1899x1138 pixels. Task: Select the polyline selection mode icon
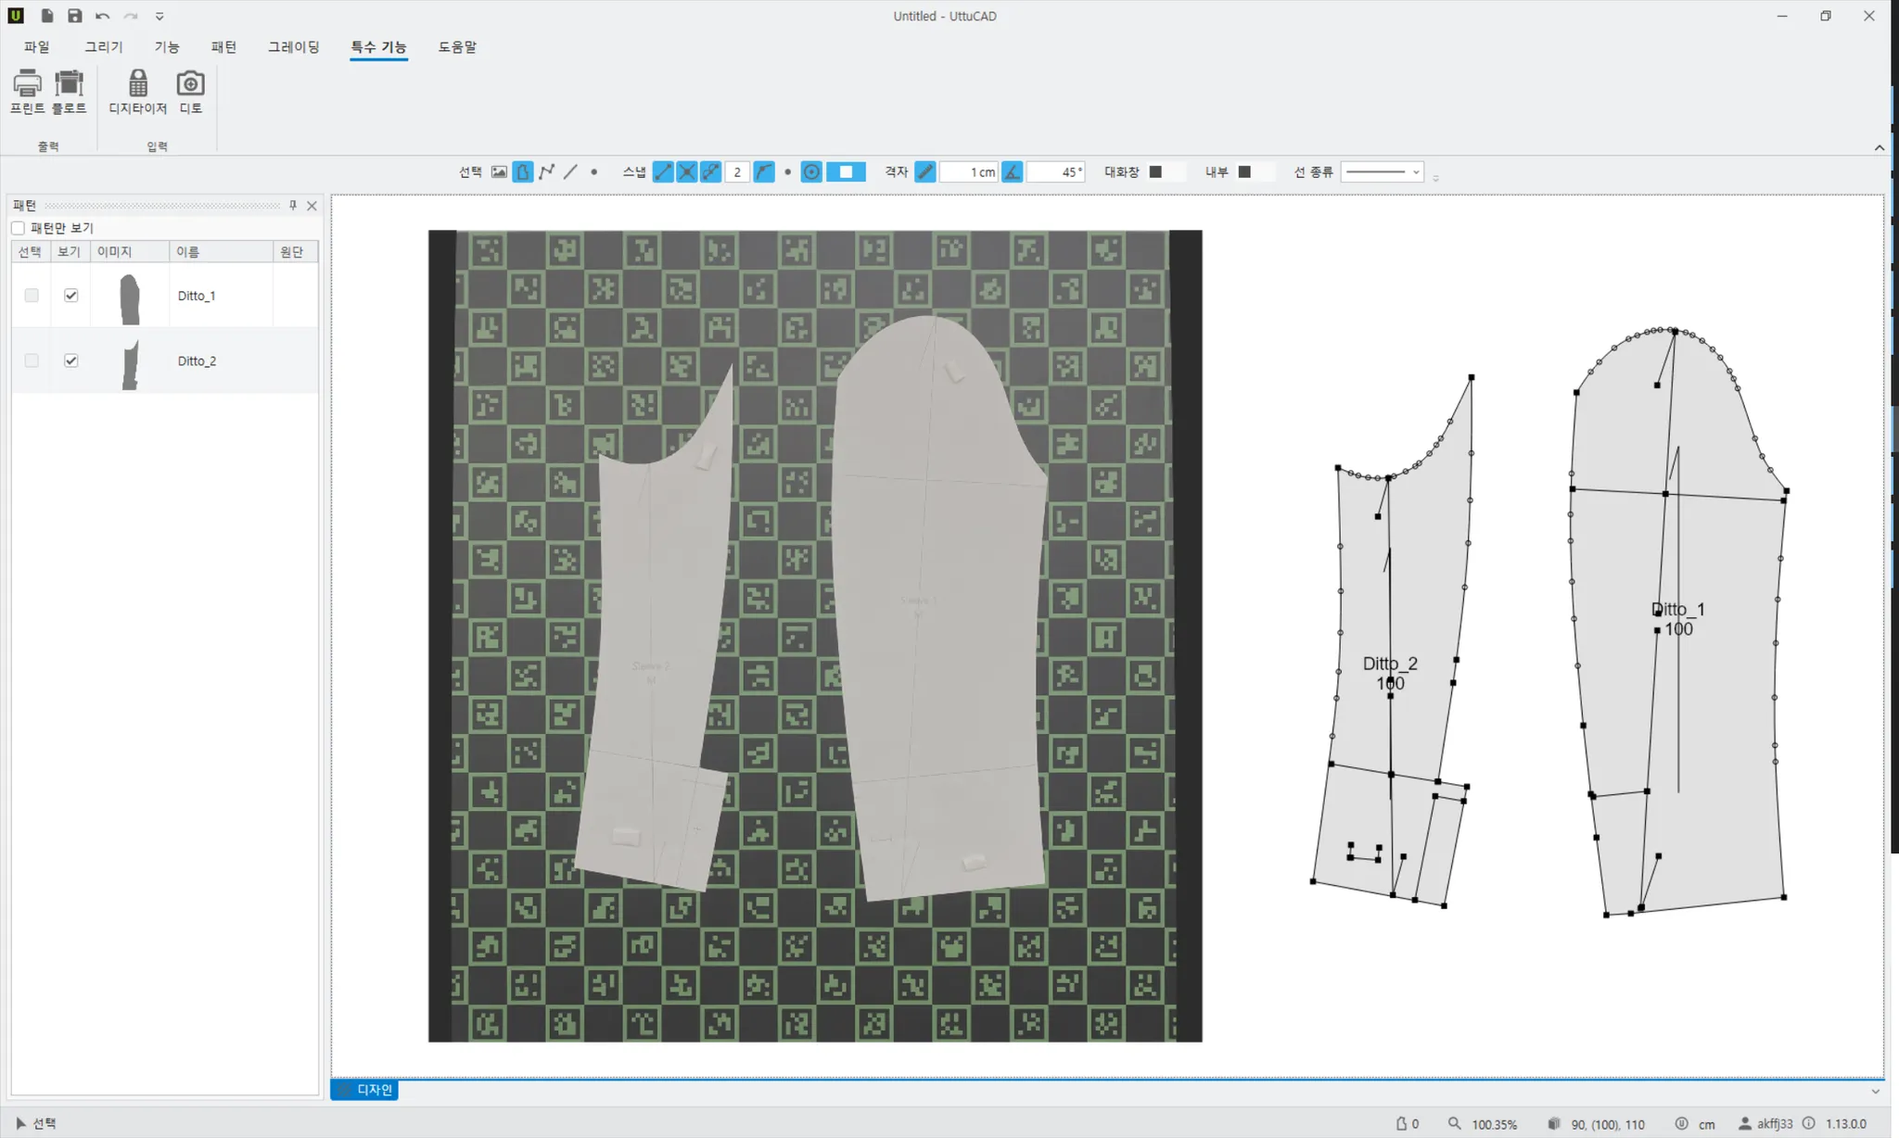pos(546,172)
